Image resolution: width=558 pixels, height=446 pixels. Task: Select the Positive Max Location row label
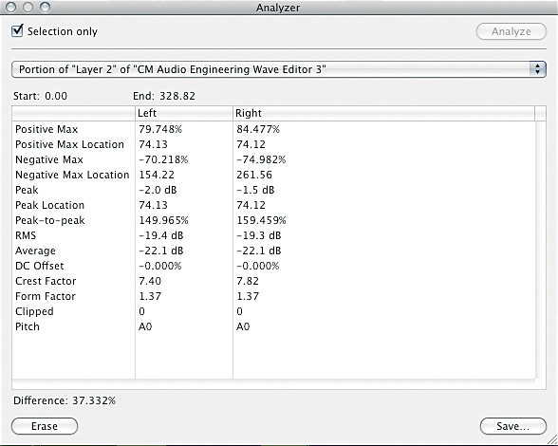point(70,144)
